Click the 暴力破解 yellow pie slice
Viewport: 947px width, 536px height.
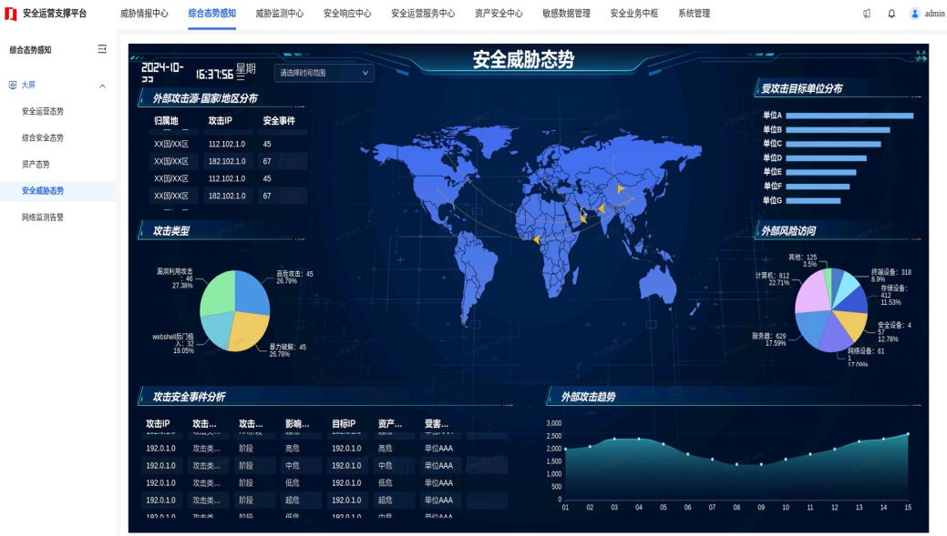pos(249,331)
